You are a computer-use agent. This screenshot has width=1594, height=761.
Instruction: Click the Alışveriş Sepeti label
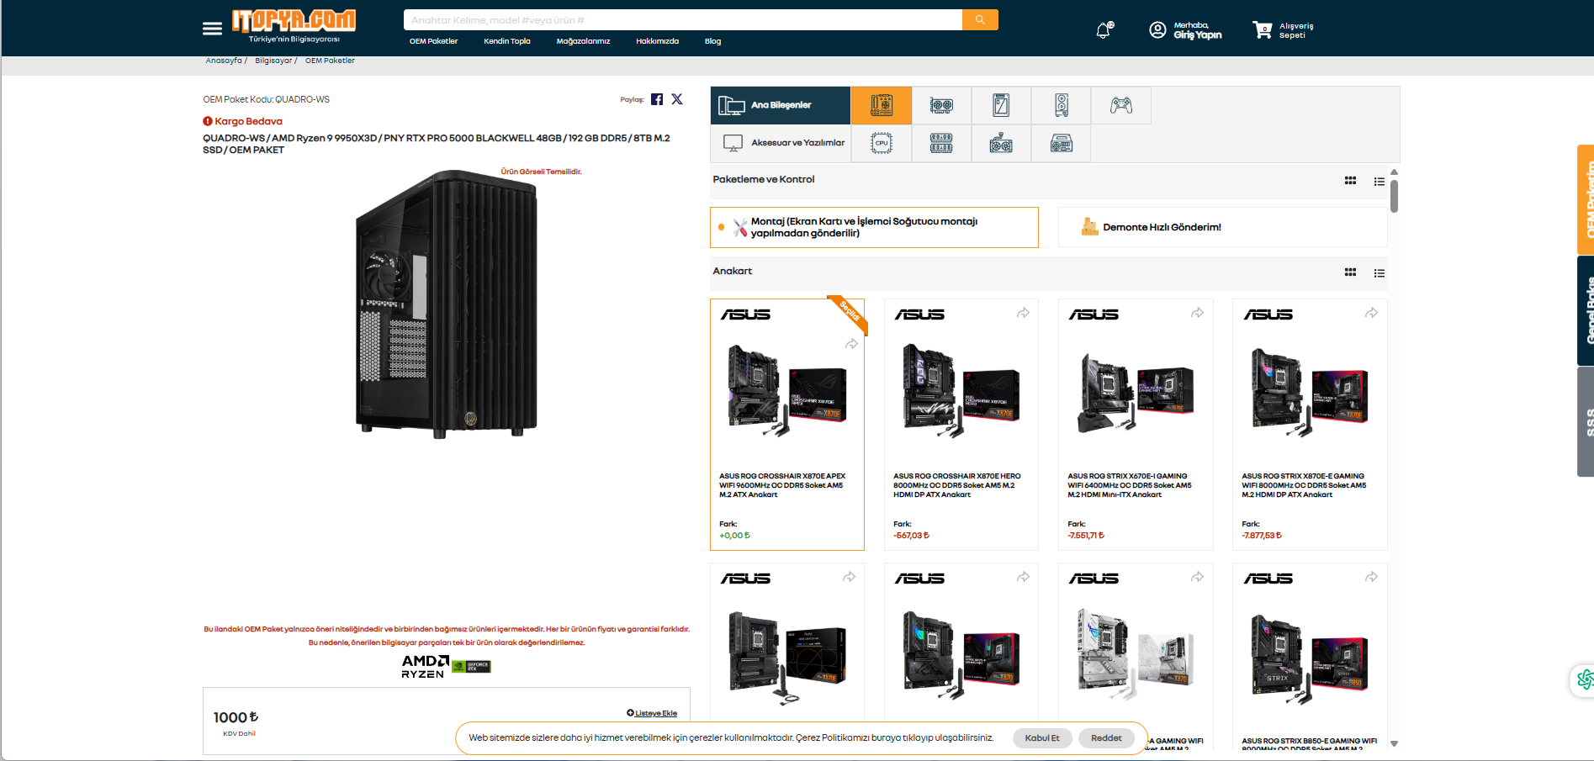coord(1296,30)
